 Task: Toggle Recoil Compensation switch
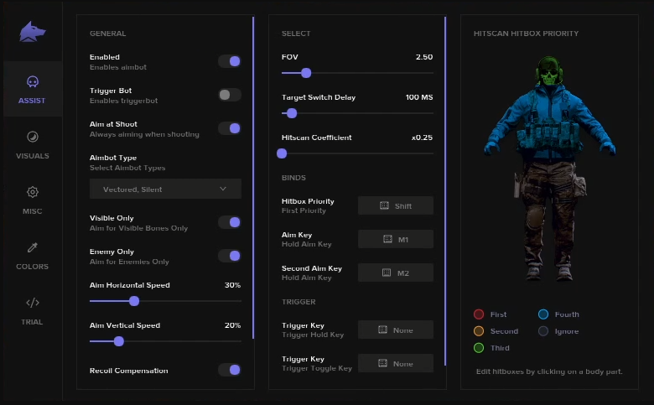(x=230, y=370)
